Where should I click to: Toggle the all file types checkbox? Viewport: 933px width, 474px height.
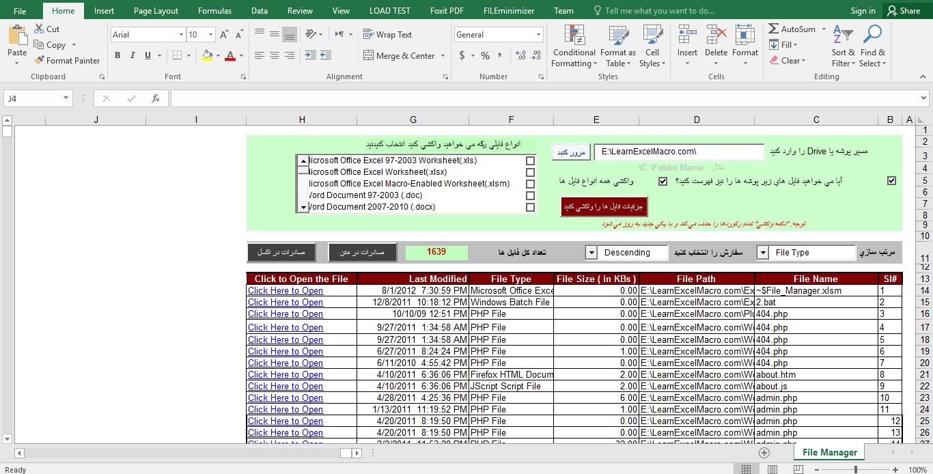click(x=663, y=181)
